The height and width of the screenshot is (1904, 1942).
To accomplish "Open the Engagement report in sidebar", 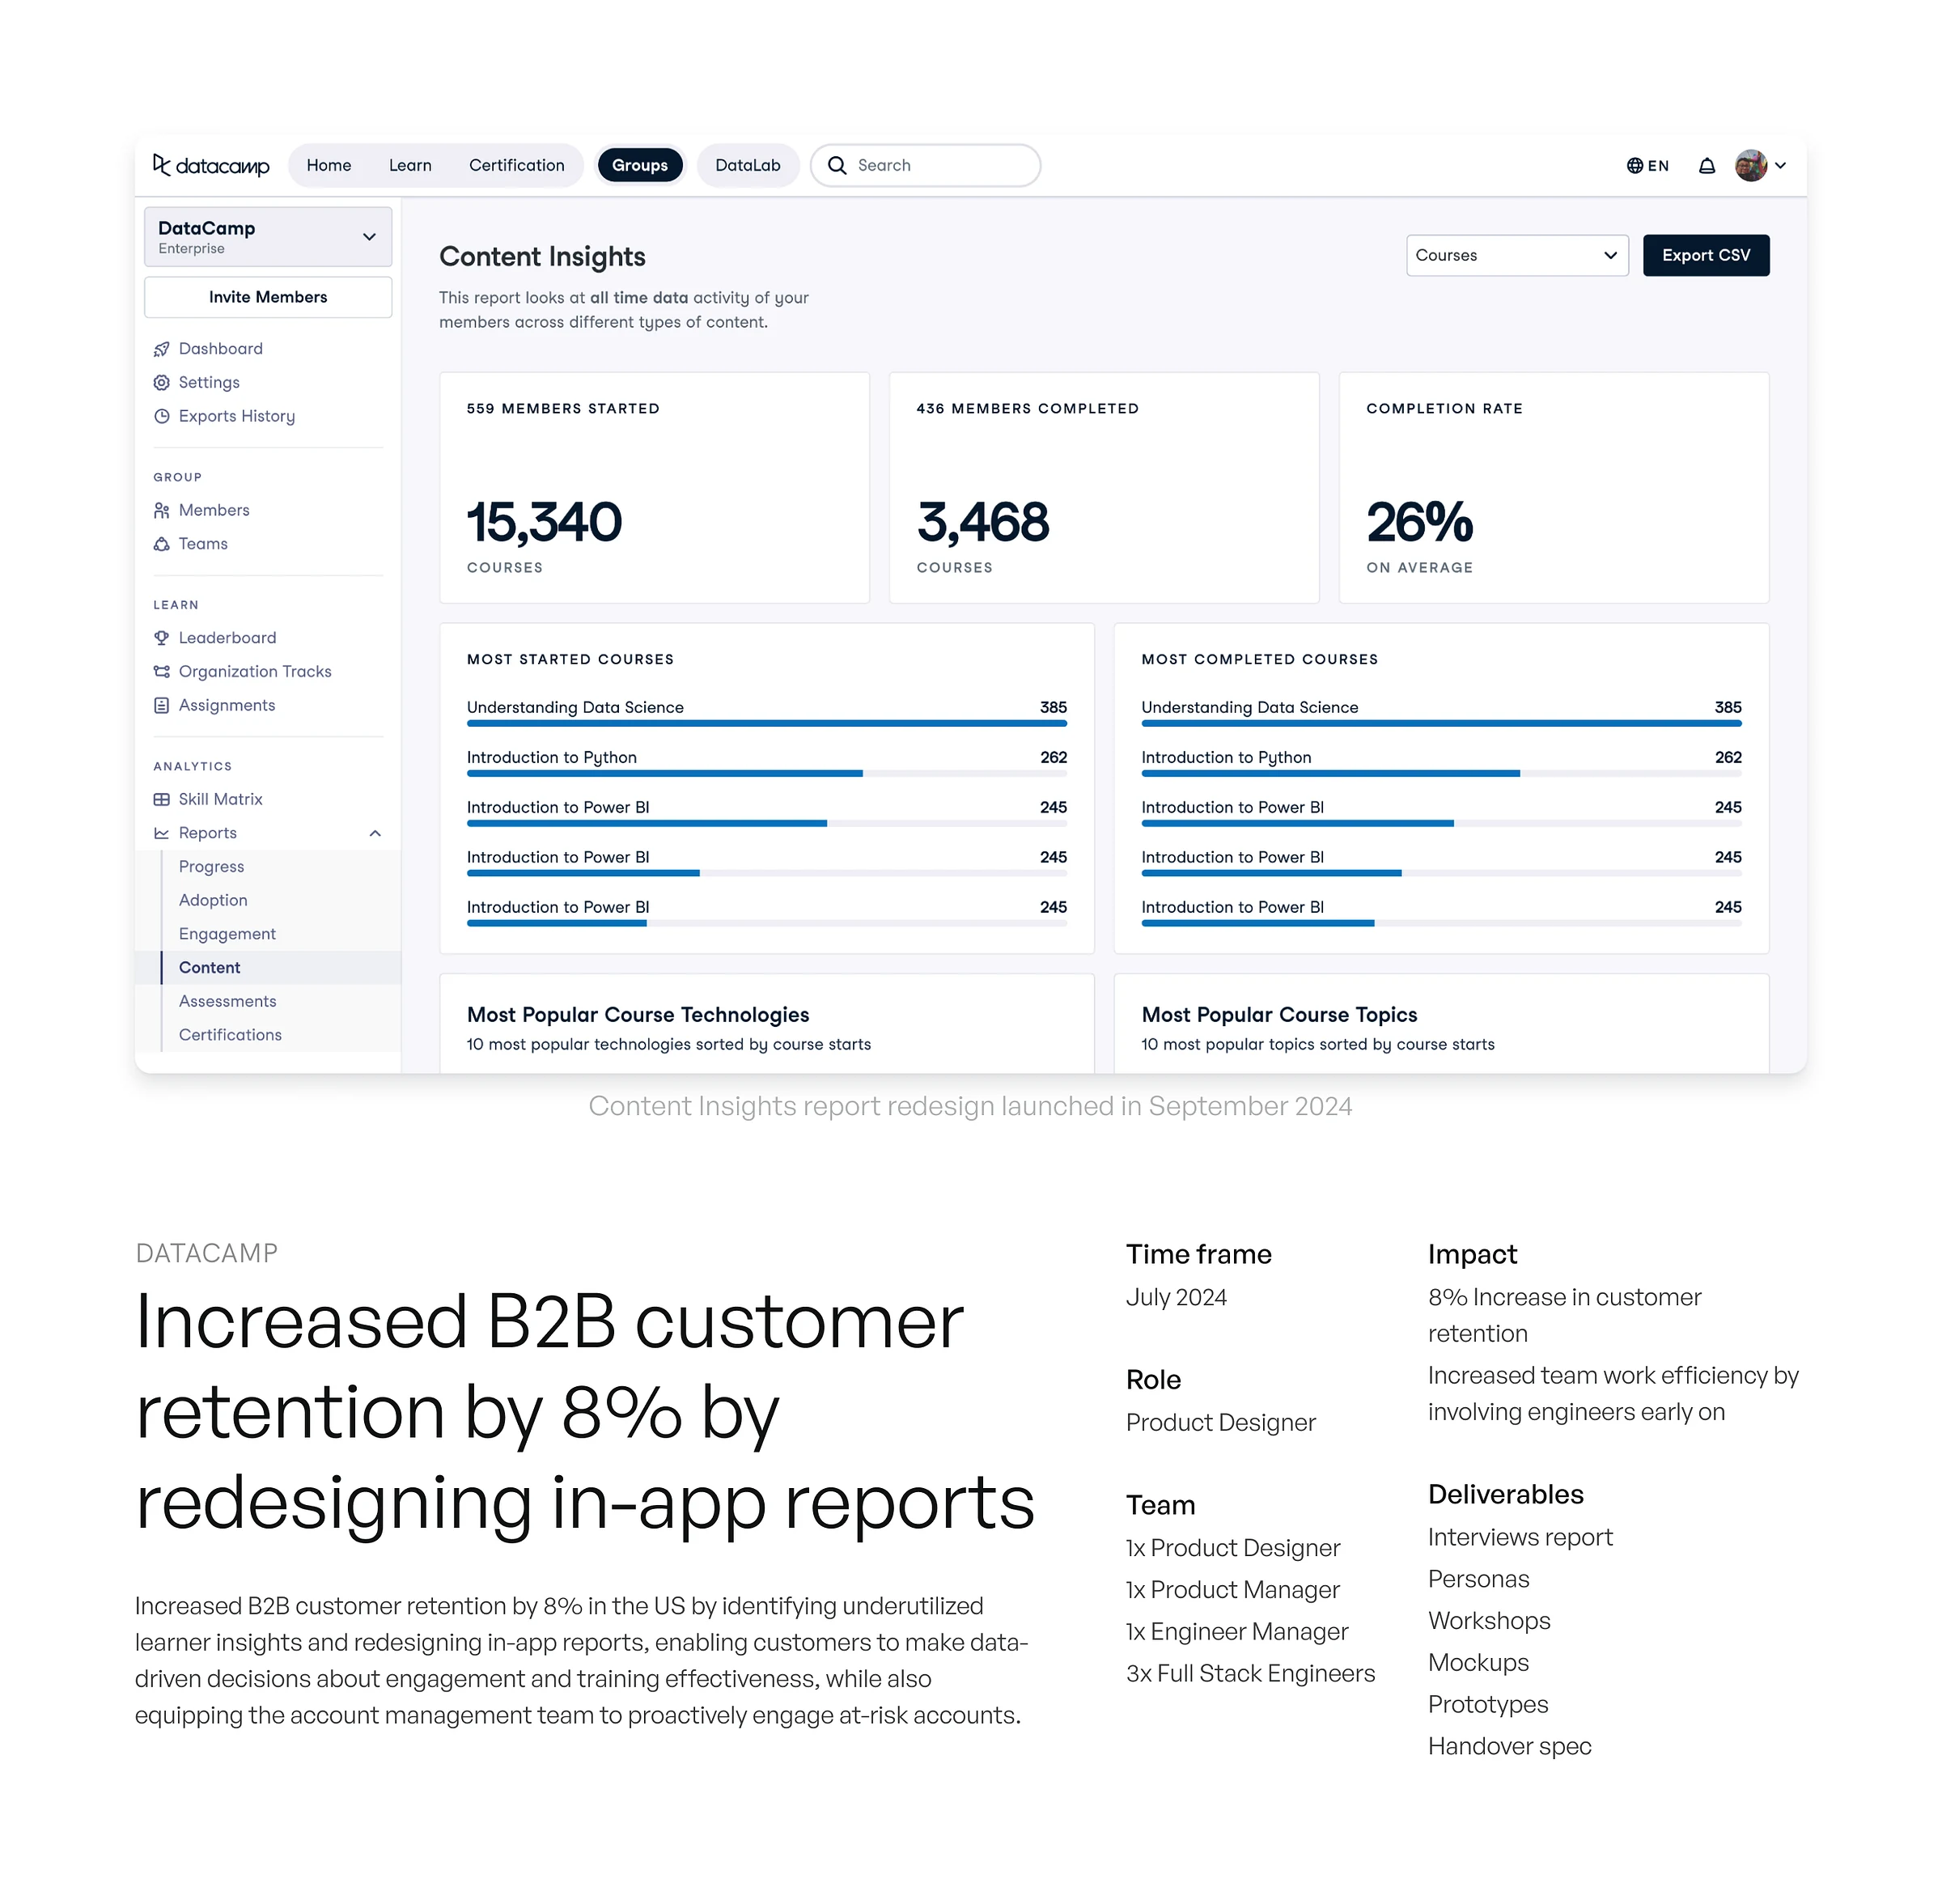I will [x=227, y=934].
